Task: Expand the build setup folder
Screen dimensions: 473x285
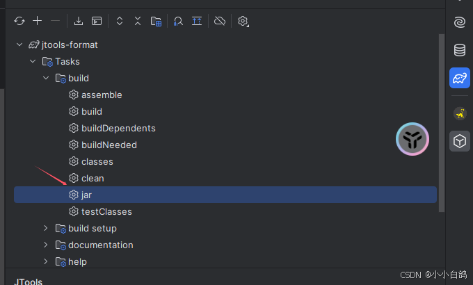Action: (x=46, y=228)
